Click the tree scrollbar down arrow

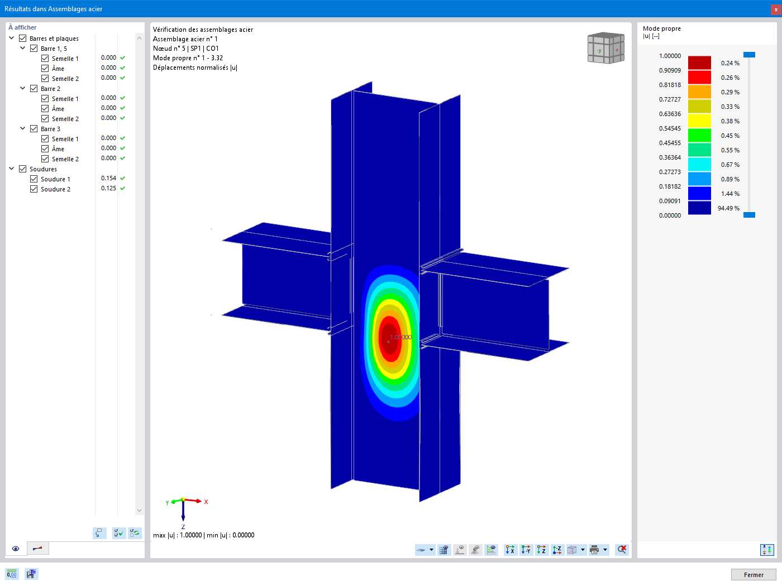pyautogui.click(x=140, y=510)
